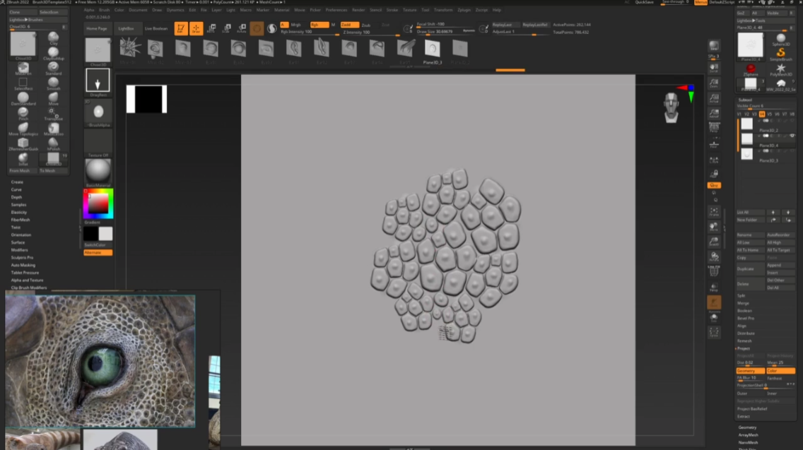Collapse the Project subtool section

coord(743,348)
